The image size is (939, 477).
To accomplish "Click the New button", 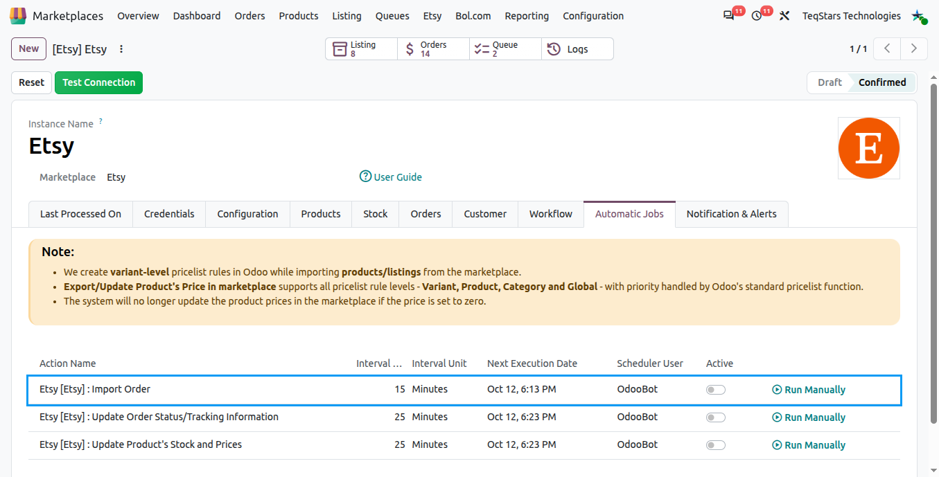I will [29, 48].
